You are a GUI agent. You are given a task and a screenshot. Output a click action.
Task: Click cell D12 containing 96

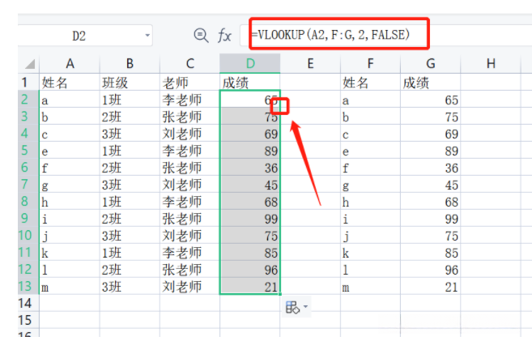[250, 269]
